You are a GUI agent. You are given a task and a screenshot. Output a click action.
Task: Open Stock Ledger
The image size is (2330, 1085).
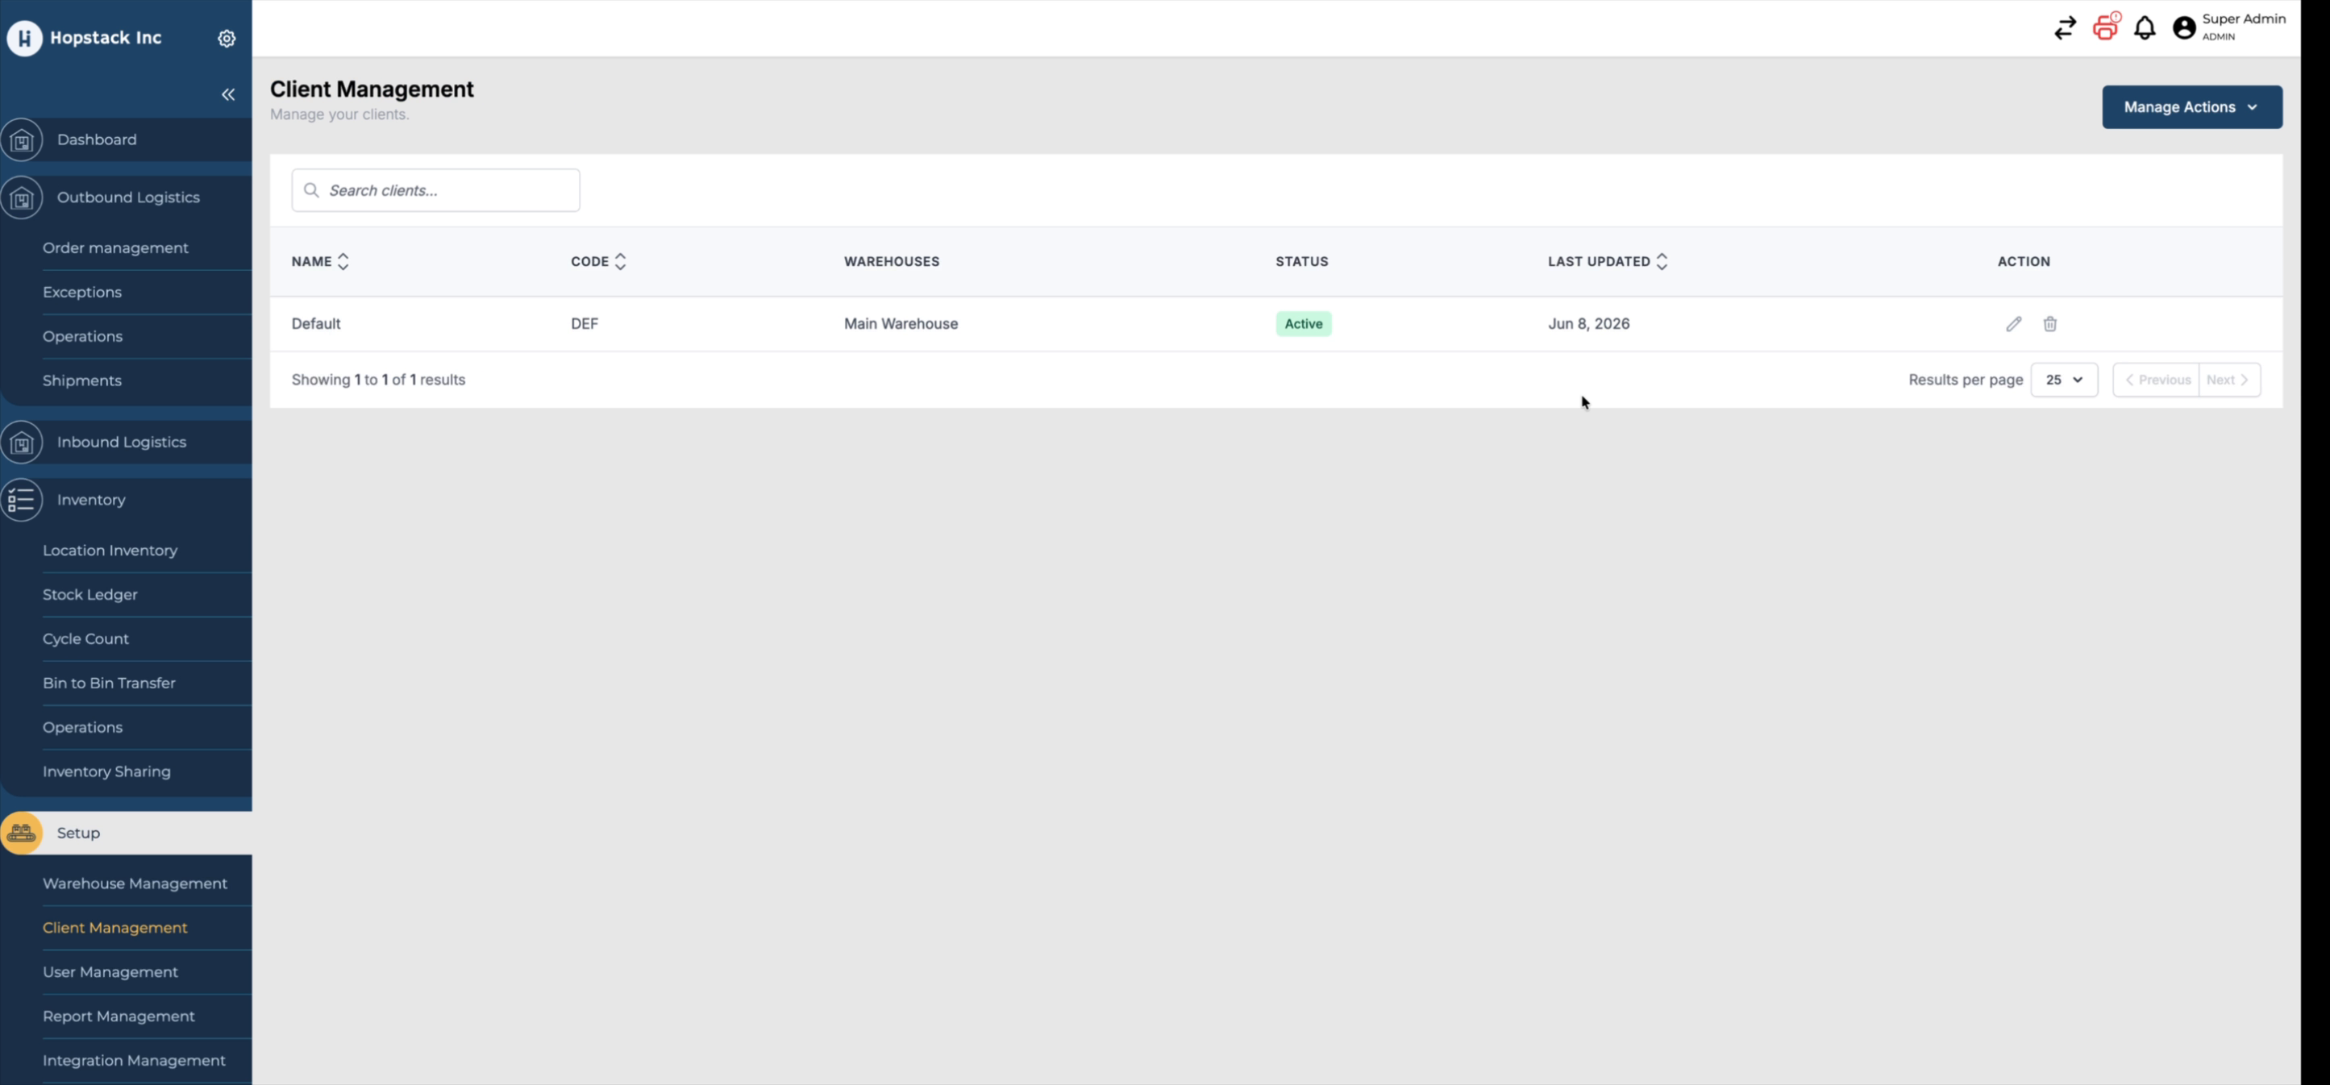tap(89, 595)
